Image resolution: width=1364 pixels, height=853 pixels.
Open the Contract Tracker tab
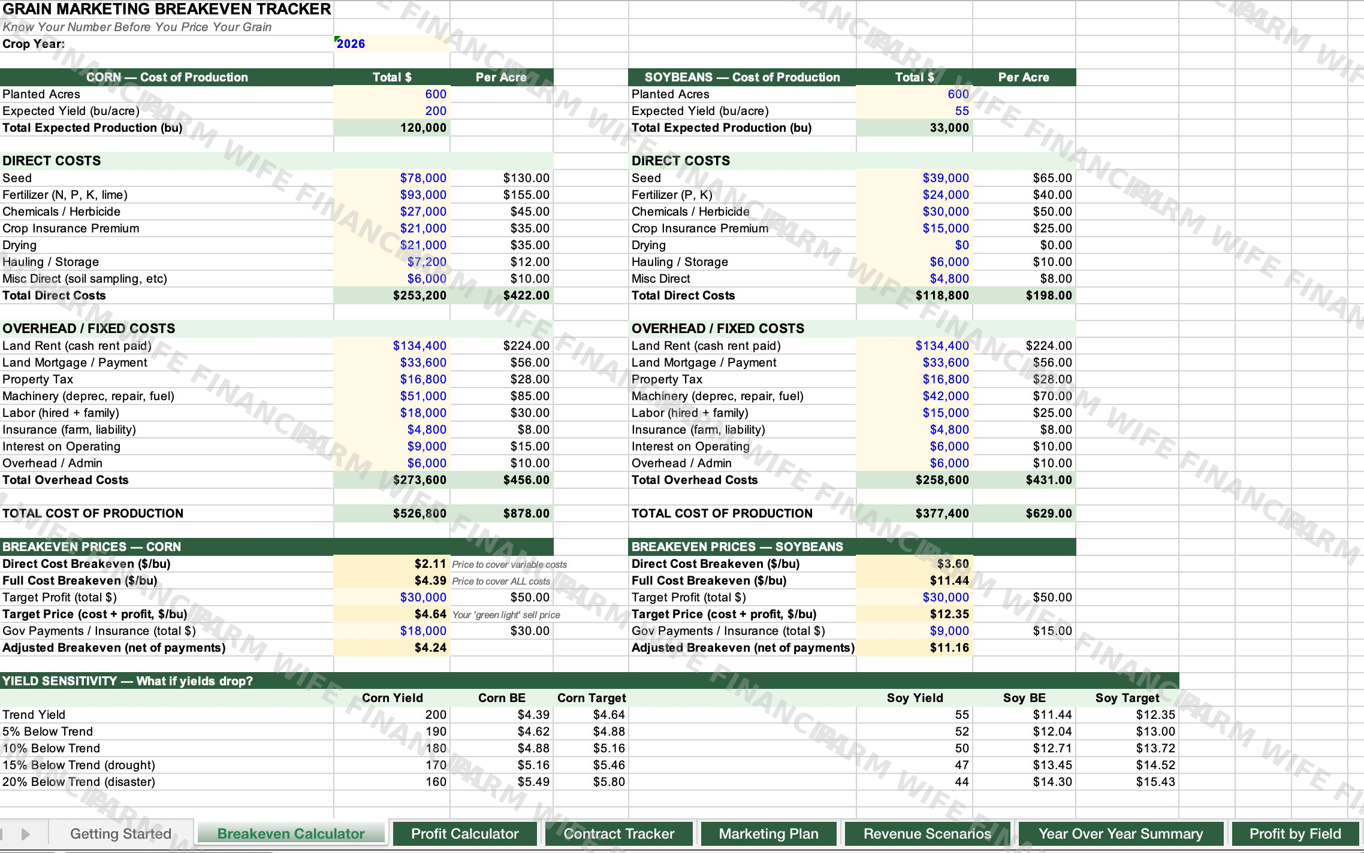coord(618,833)
